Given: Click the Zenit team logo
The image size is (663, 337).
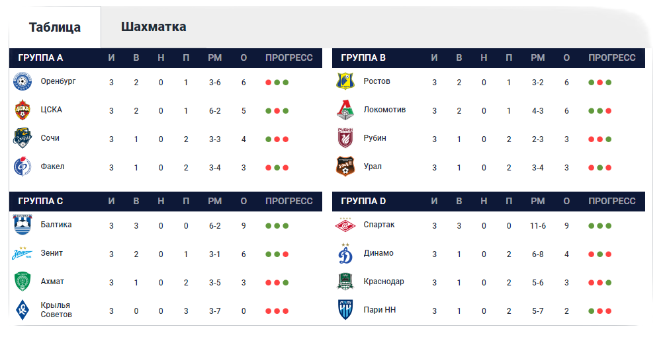Looking at the screenshot, I should click(22, 253).
